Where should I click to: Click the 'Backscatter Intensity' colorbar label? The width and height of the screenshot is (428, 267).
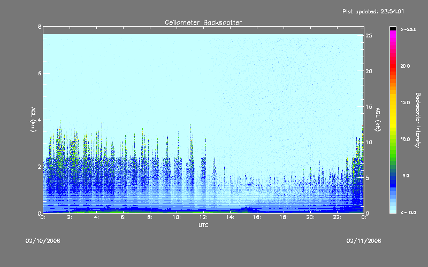[418, 120]
